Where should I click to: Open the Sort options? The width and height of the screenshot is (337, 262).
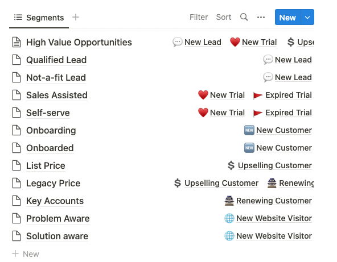point(224,17)
